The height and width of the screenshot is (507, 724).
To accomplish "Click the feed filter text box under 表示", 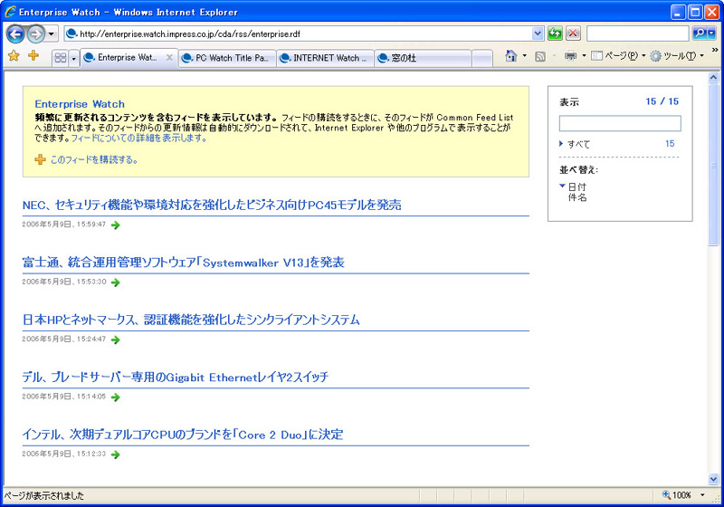I will tap(620, 123).
